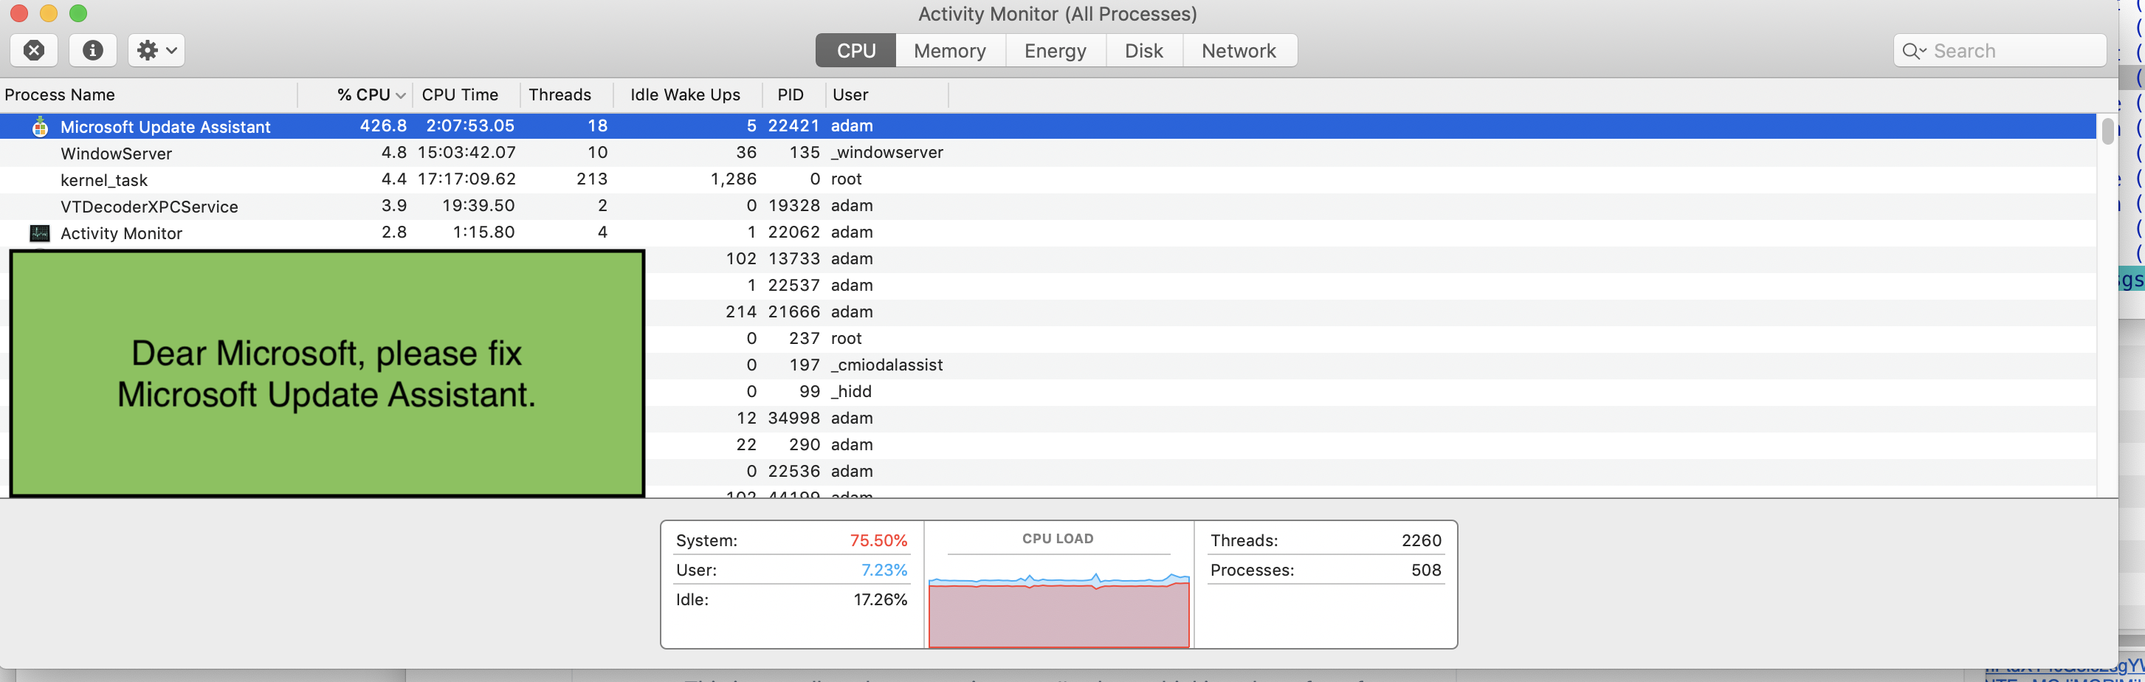
Task: Sort by the Process Name column
Action: click(148, 95)
